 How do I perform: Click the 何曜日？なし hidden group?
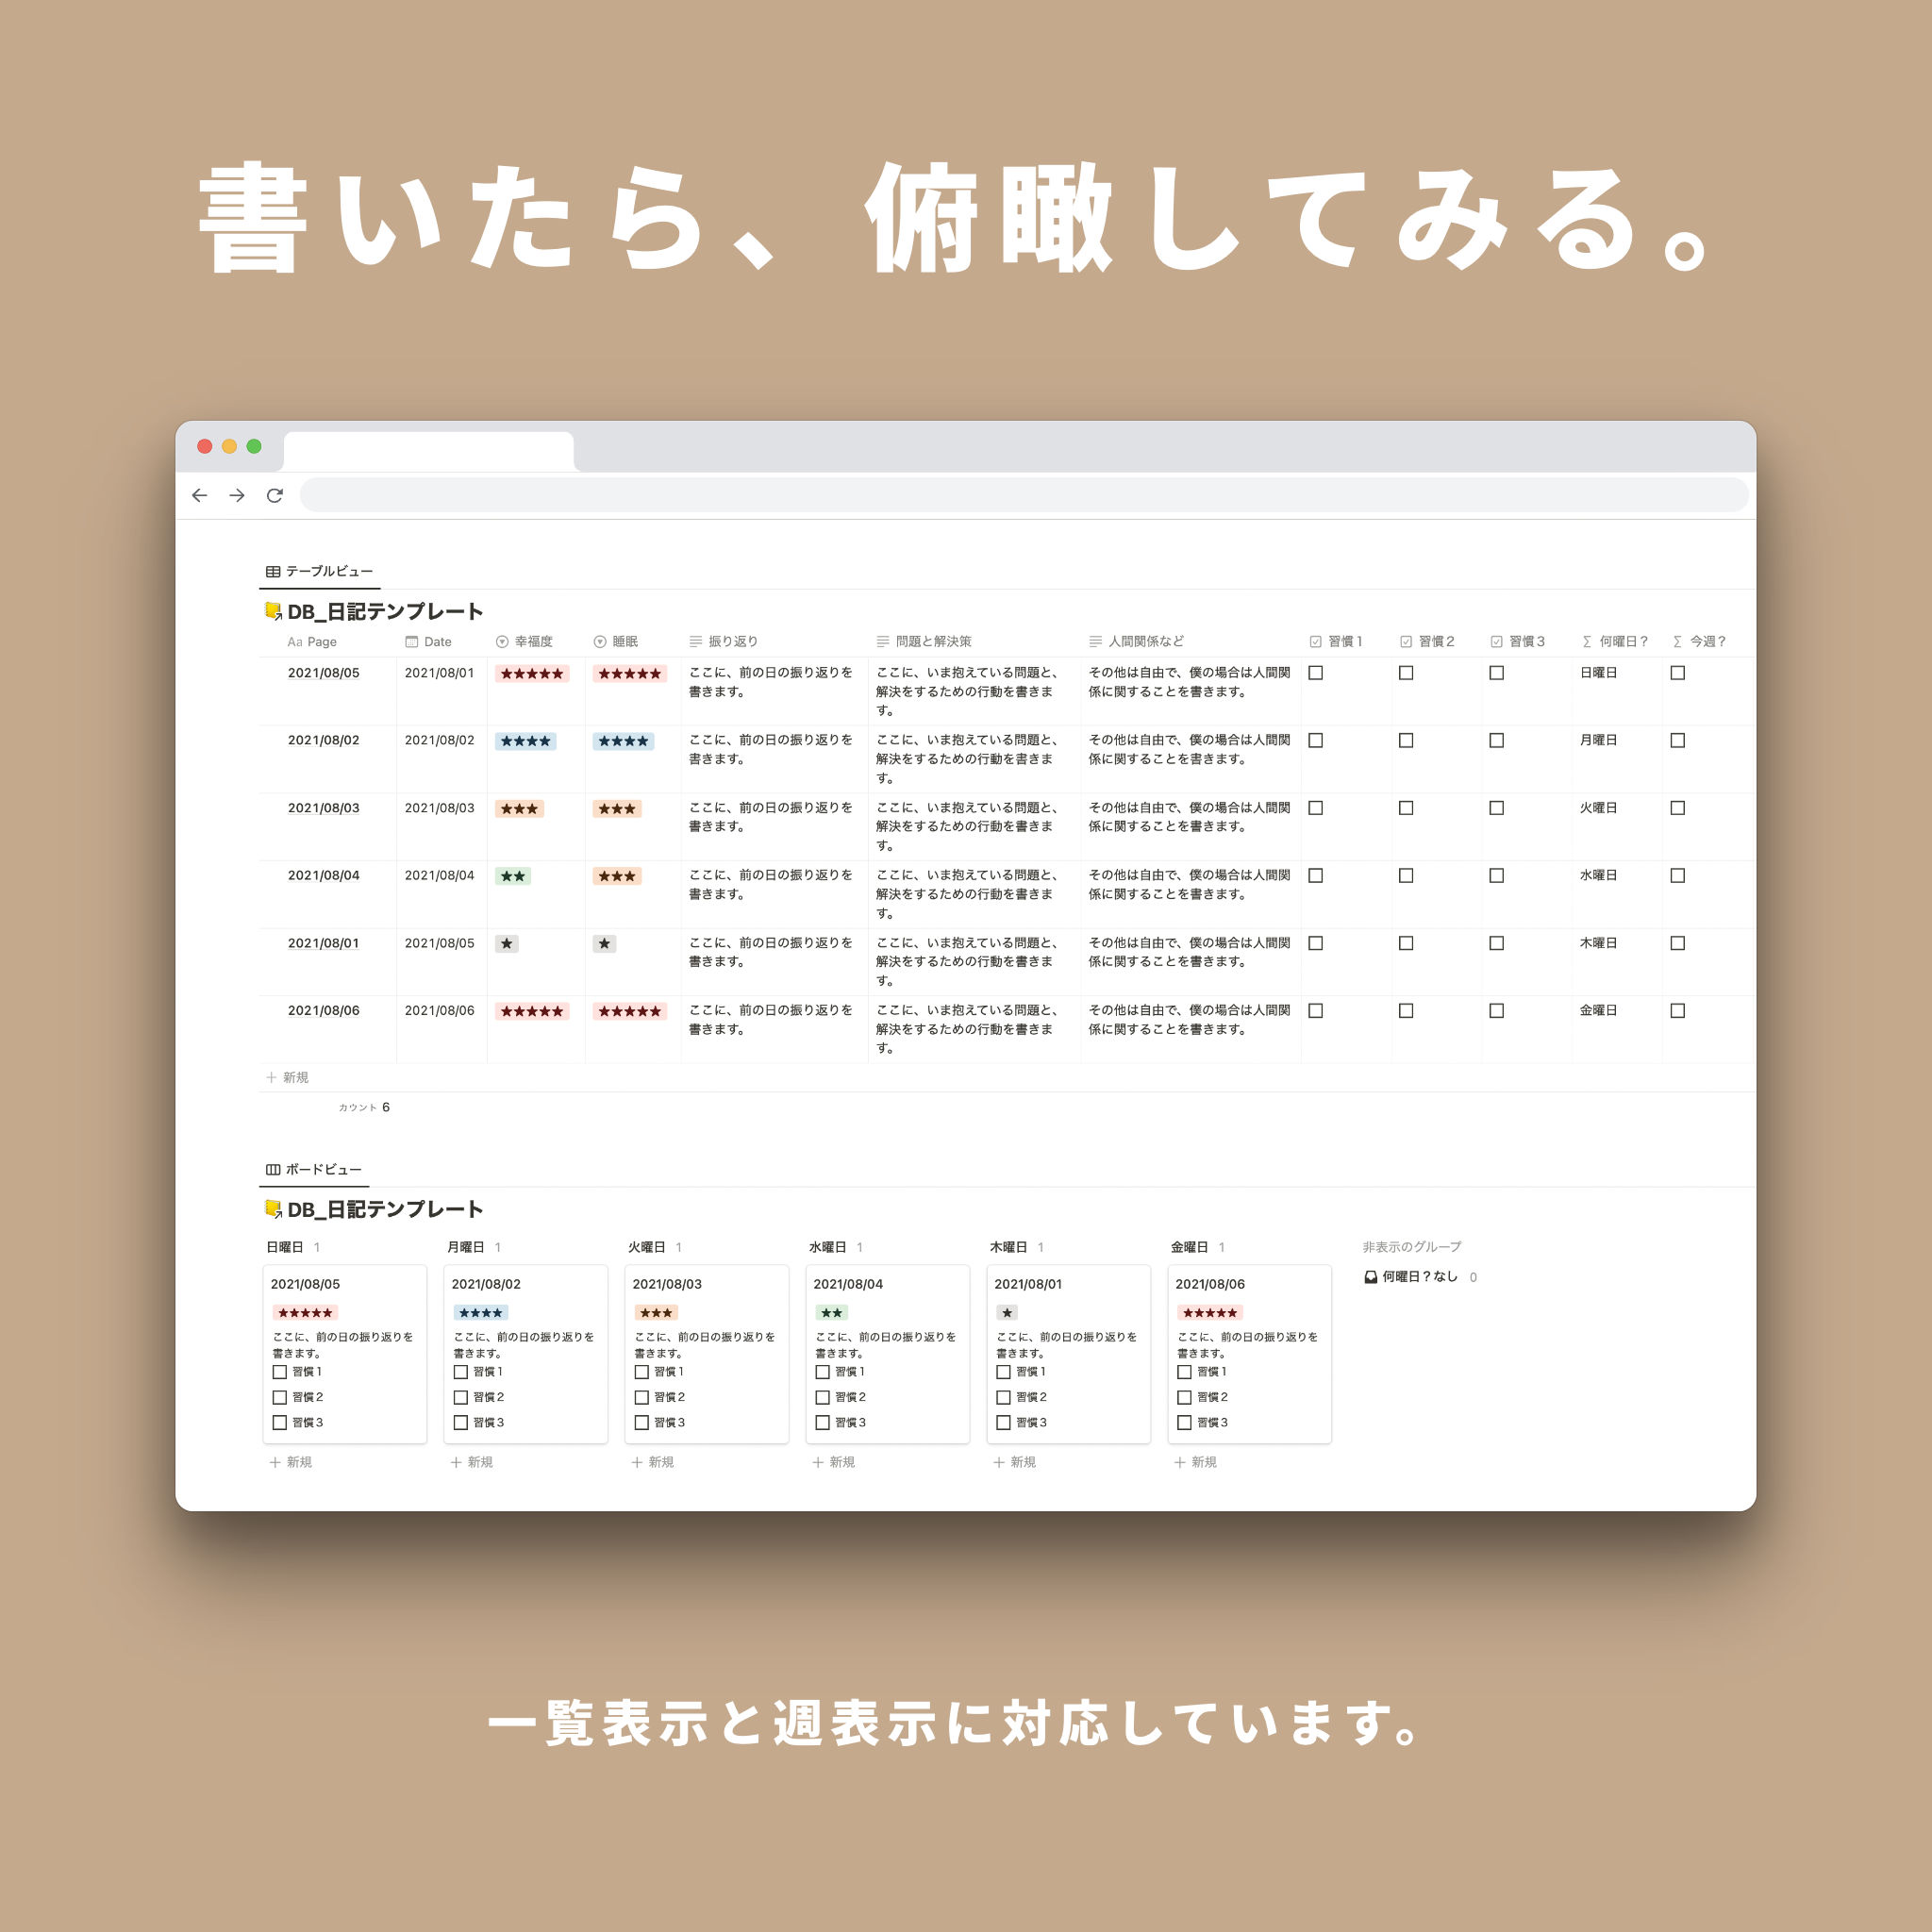coord(1420,1277)
